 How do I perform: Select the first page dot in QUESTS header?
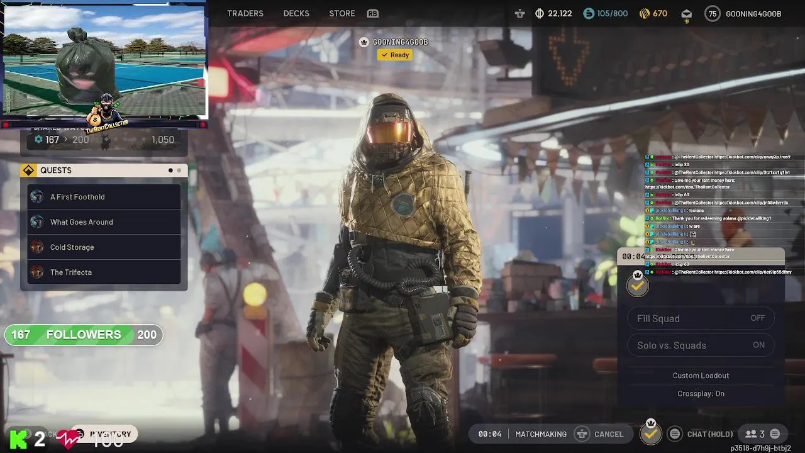[170, 171]
